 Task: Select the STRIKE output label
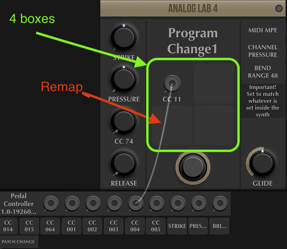point(177,226)
